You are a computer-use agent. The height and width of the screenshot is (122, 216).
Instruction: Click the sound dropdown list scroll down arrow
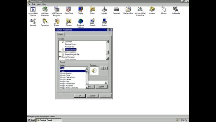coord(87,87)
